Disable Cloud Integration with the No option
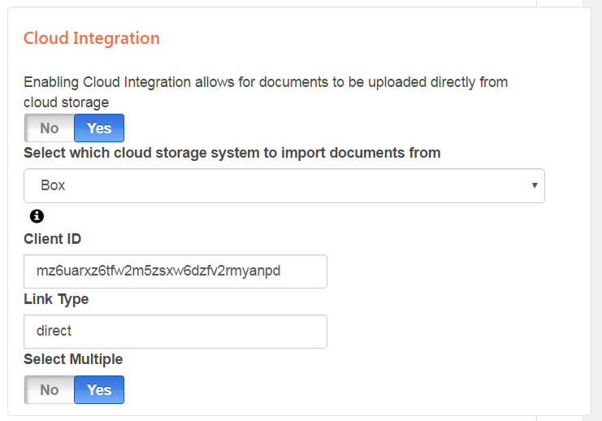The height and width of the screenshot is (421, 602). (50, 128)
